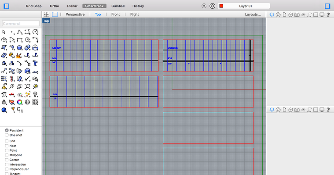The image size is (334, 175).
Task: Switch to the Front viewport tab
Action: point(115,14)
